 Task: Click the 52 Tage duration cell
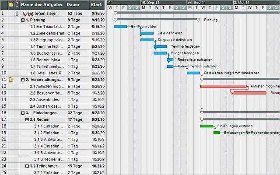pyautogui.click(x=78, y=14)
